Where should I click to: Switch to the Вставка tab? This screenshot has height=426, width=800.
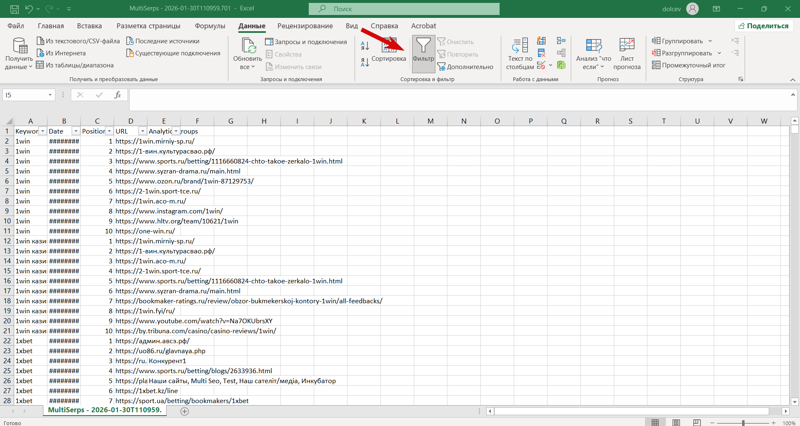(89, 26)
